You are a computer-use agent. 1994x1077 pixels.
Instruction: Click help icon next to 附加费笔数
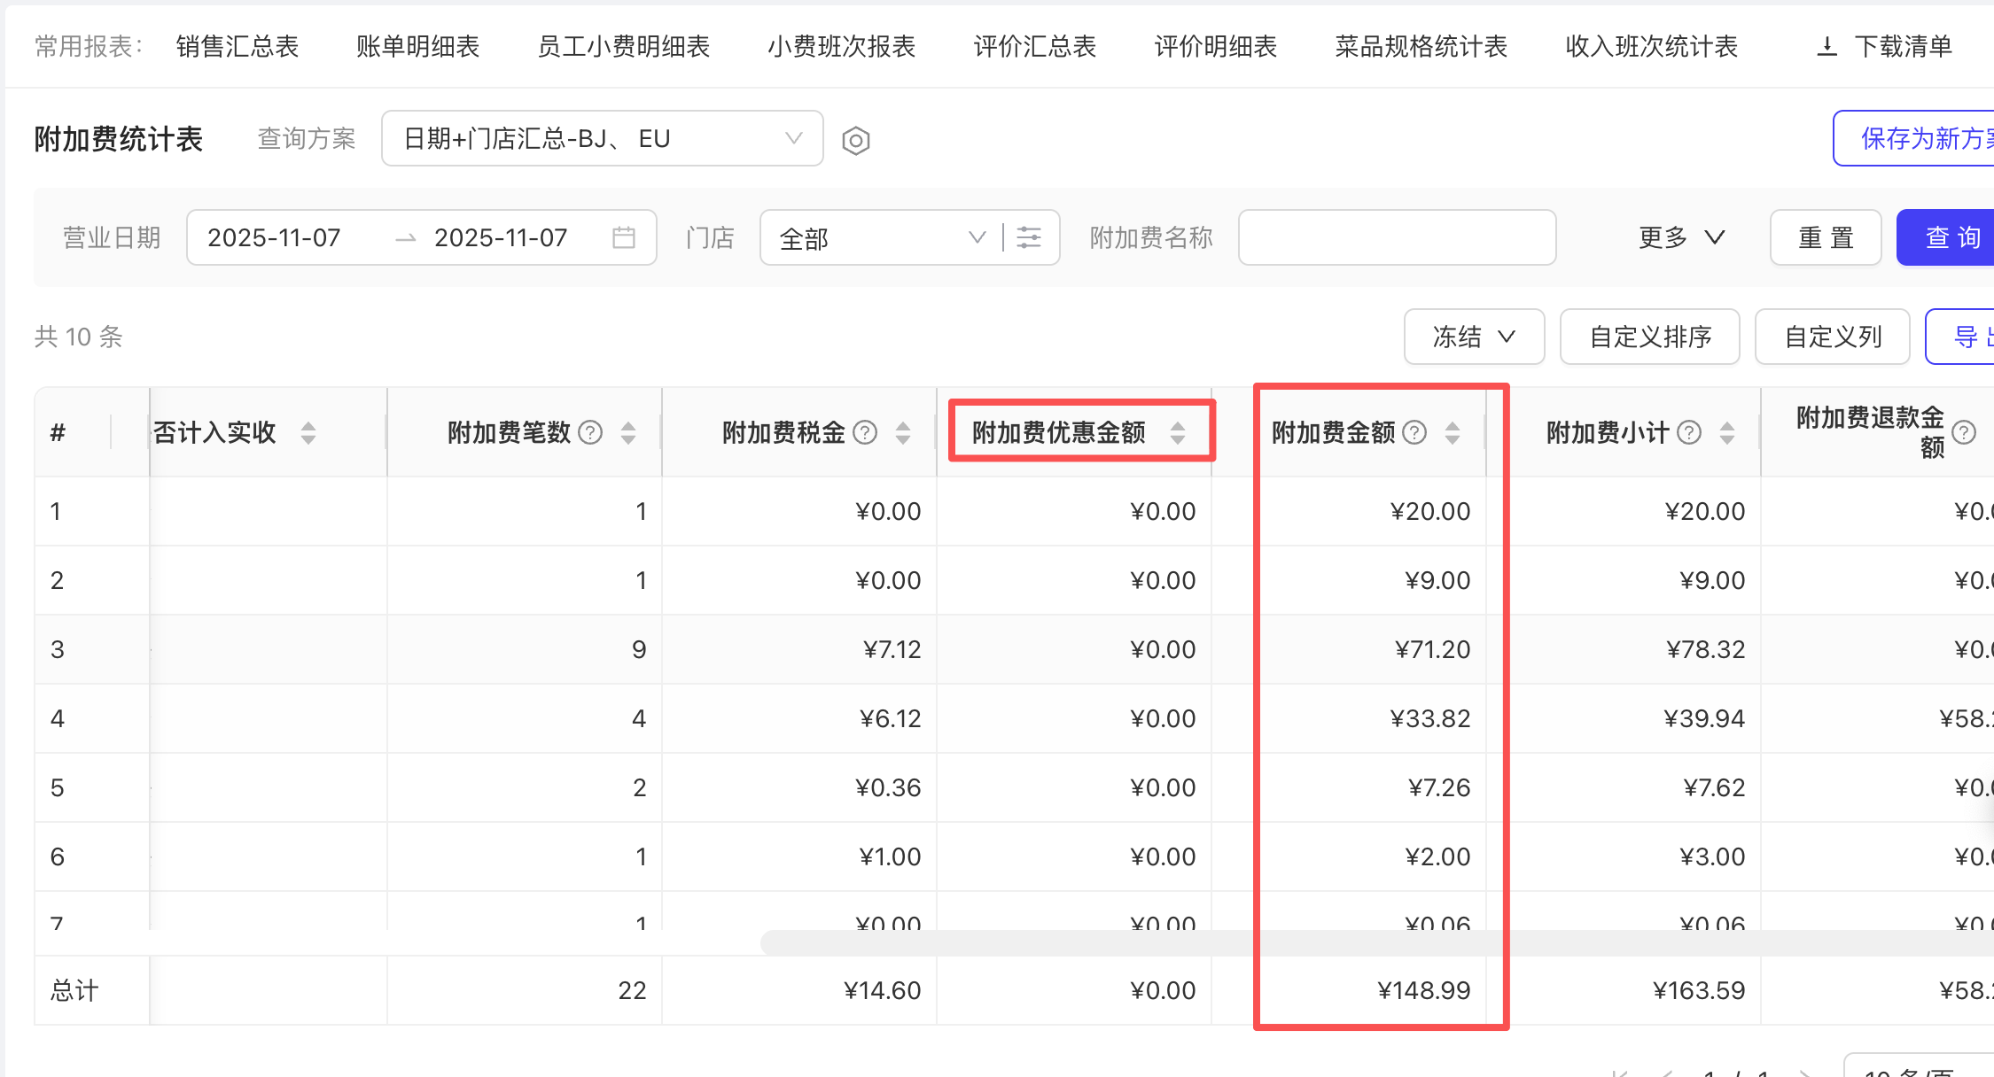tap(590, 432)
